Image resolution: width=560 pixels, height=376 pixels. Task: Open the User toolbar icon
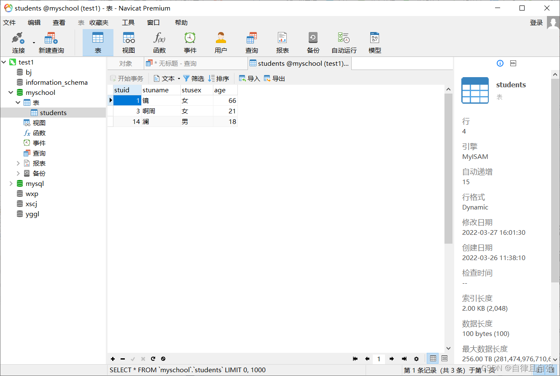221,38
